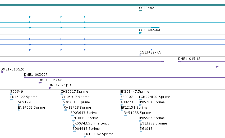Click the EN15327.5prime arrow glyph
Viewport: 225px width, 138px height.
[x=11, y=100]
